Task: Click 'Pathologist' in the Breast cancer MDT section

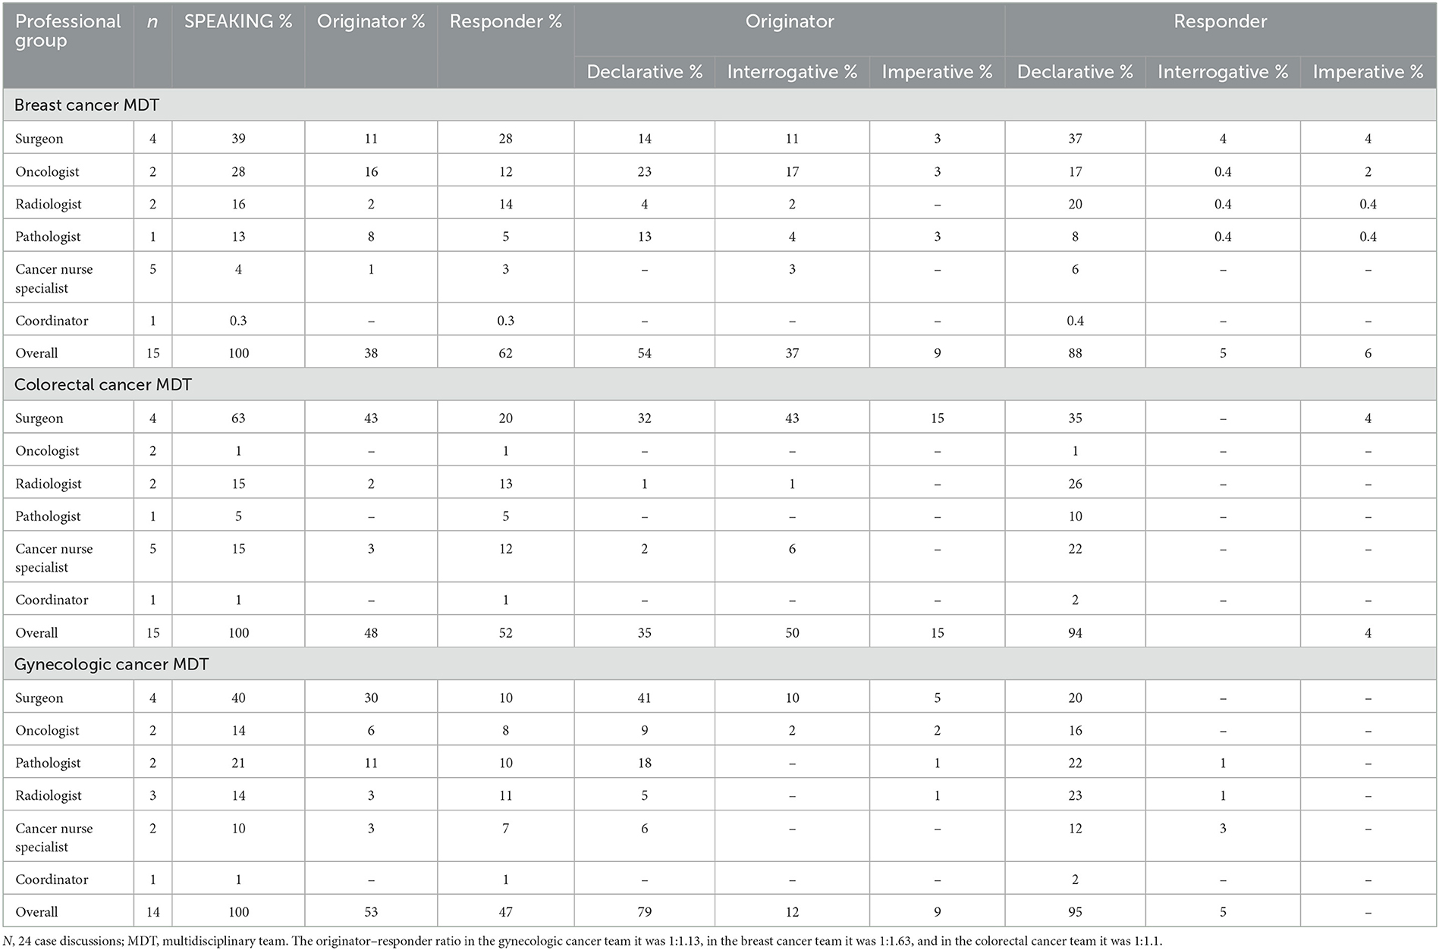Action: click(x=48, y=237)
